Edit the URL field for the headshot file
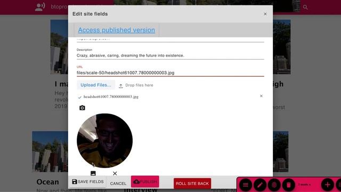Screen dimensions: 341x192 (170, 73)
